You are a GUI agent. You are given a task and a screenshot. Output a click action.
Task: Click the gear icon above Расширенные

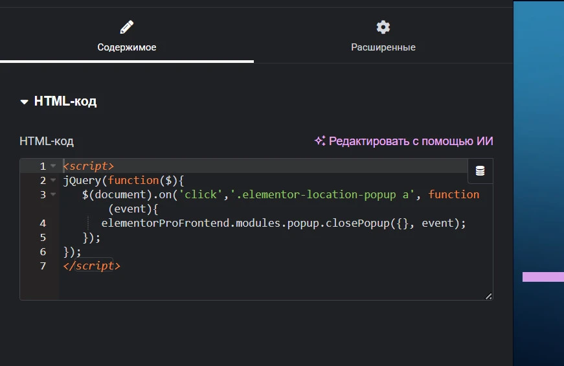(x=383, y=27)
